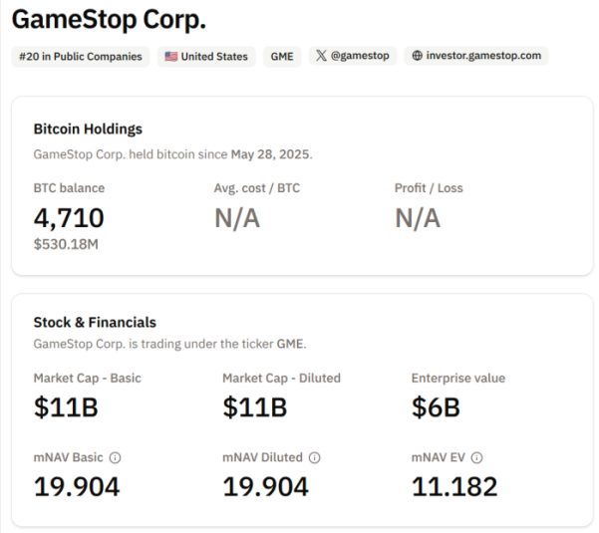
Task: Click the mNAV EV 11.182 value
Action: coord(454,487)
